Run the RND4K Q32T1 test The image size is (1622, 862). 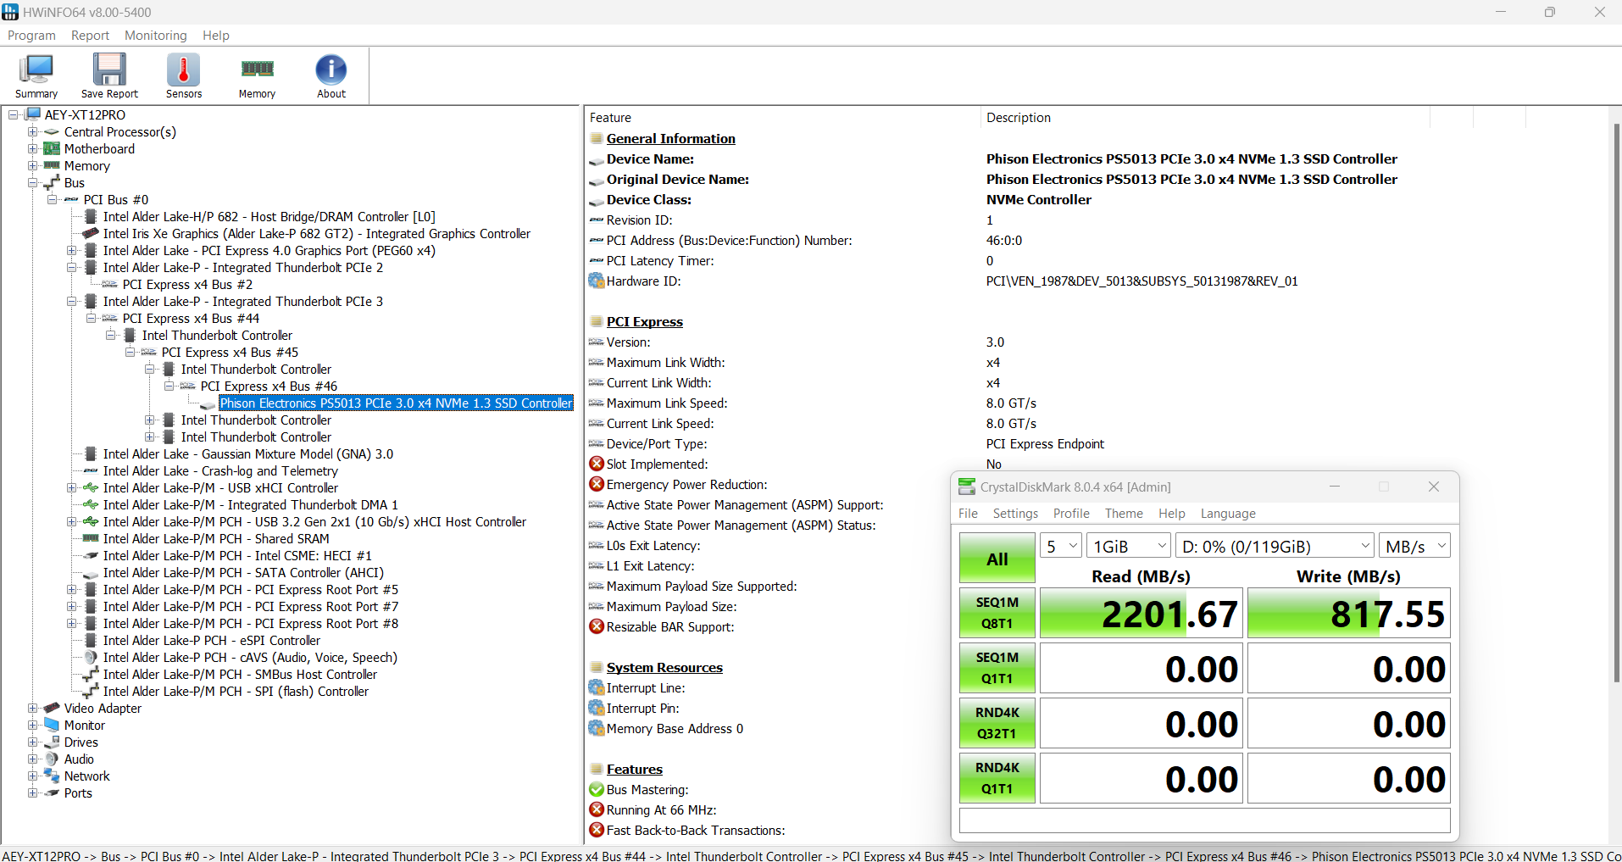point(997,723)
